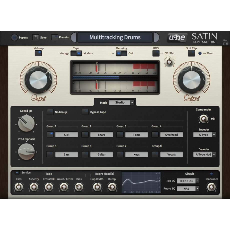Open the Mode dropdown showing Studio
230x230 pixels.
click(121, 102)
